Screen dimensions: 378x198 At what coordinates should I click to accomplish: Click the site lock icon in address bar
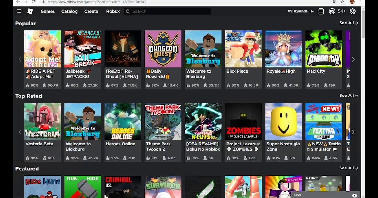tap(43, 2)
